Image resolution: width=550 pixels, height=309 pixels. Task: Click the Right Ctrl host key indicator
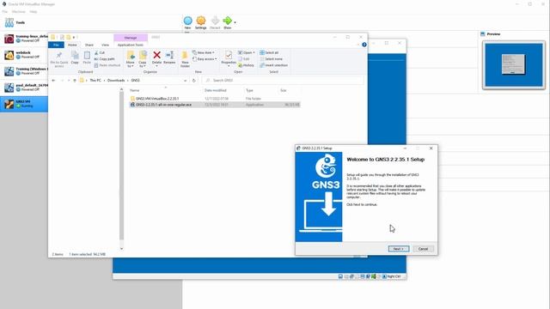tap(394, 276)
